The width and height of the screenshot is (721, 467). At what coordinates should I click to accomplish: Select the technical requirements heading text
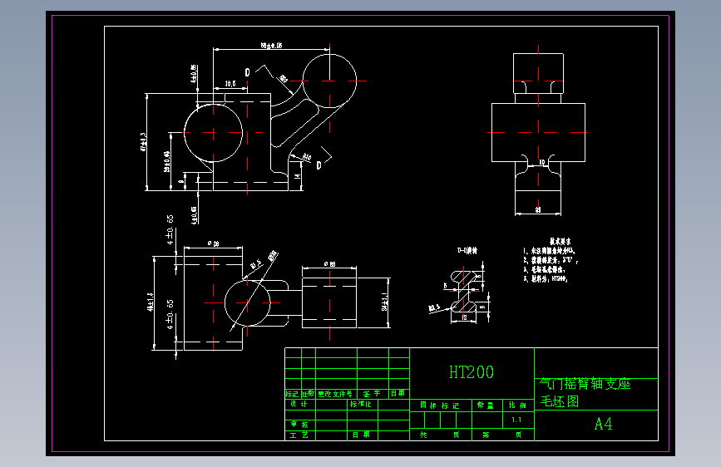click(560, 241)
